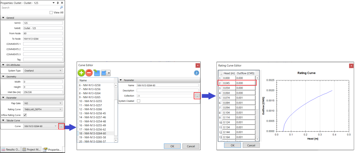Click the Head [m] column header
The height and width of the screenshot is (153, 357).
229,73
